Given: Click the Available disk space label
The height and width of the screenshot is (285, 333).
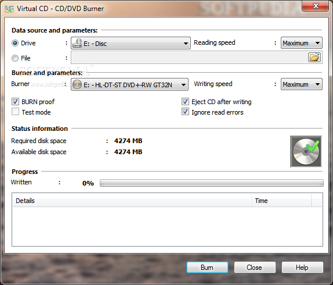Looking at the screenshot, I should point(39,152).
